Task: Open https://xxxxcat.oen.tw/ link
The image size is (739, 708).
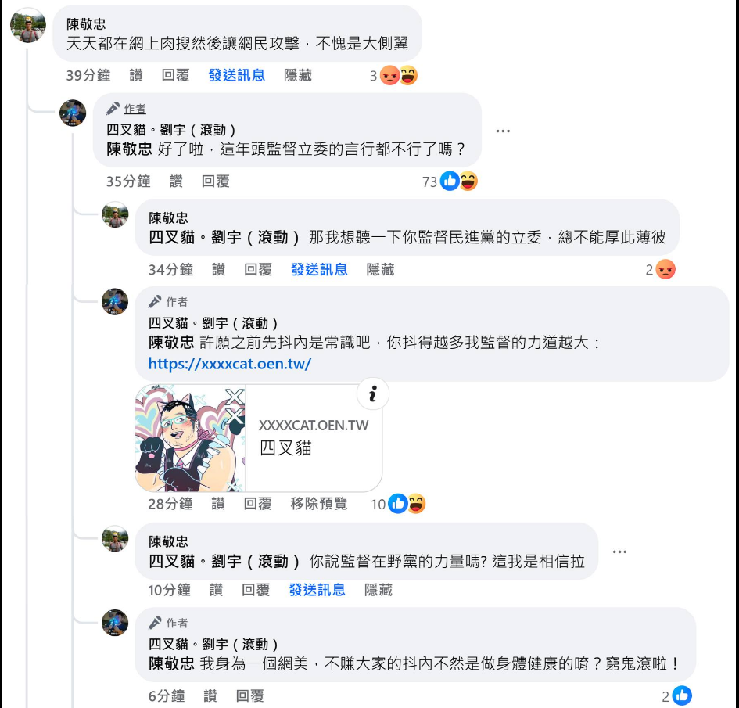Action: pyautogui.click(x=230, y=364)
